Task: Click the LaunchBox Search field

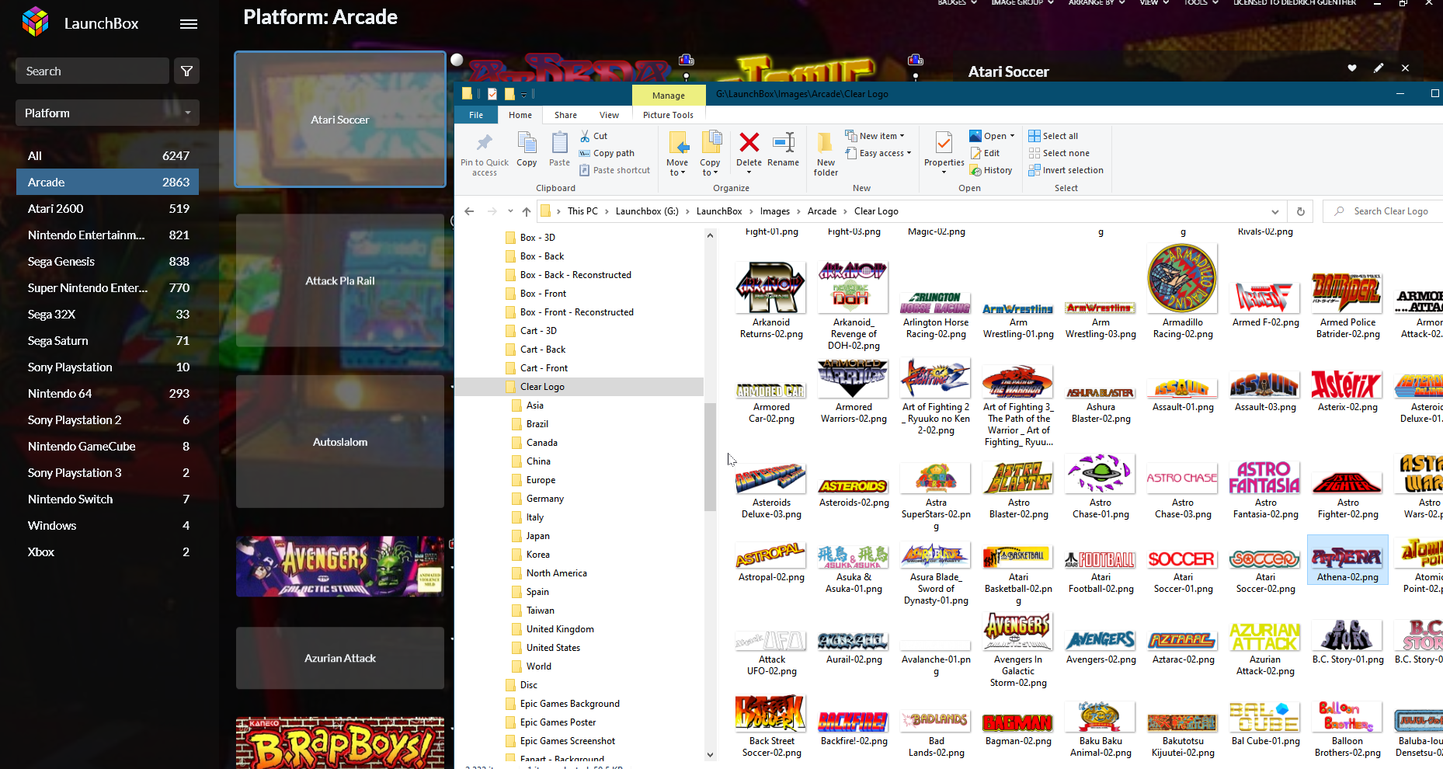Action: click(x=92, y=71)
